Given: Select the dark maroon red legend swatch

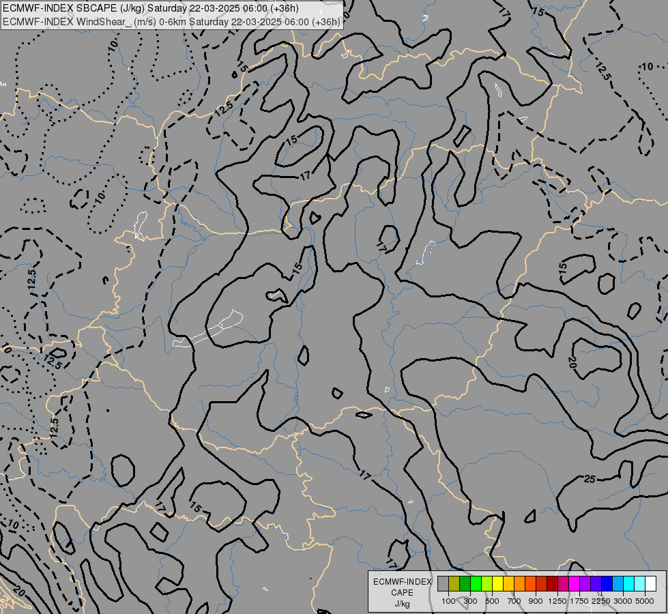Looking at the screenshot, I should pos(553,583).
